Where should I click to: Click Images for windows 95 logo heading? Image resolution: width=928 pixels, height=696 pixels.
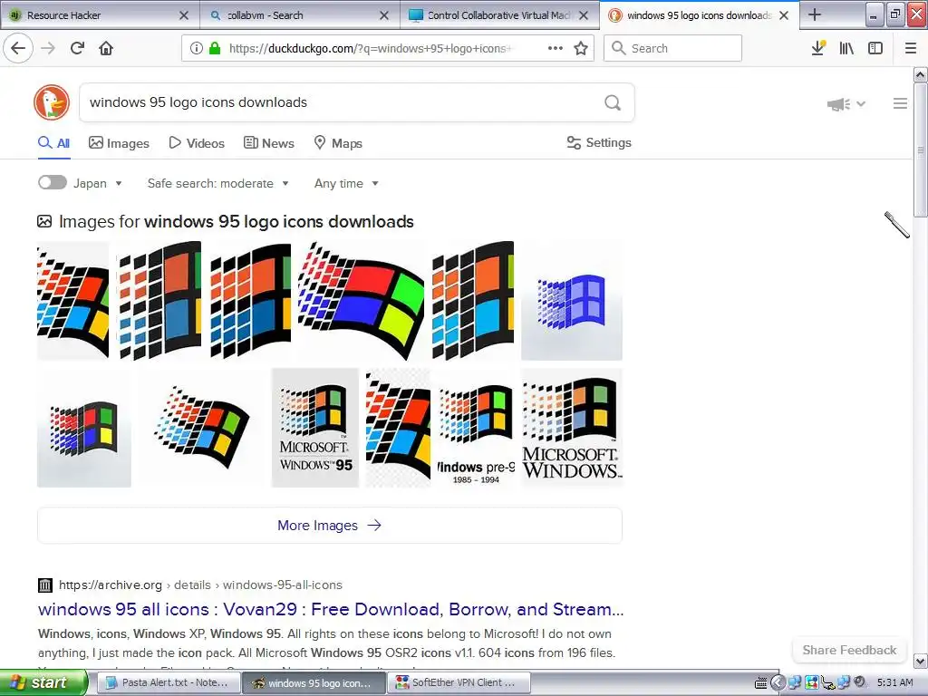pyautogui.click(x=236, y=221)
